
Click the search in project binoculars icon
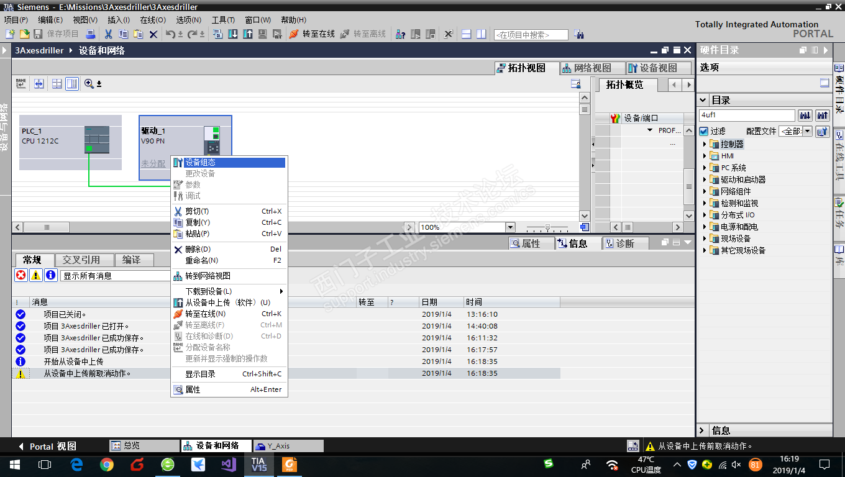[578, 35]
